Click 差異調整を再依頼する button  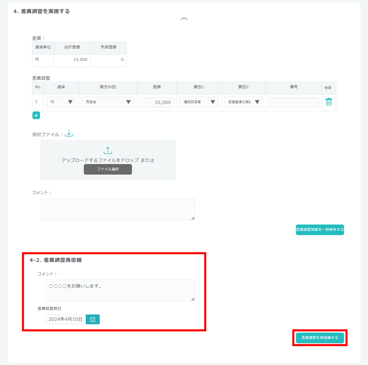coord(320,338)
